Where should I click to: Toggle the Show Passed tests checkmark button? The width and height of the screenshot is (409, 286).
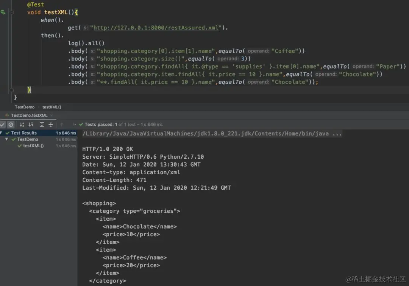(x=2, y=125)
